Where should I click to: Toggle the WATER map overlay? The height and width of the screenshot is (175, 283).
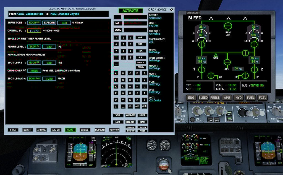(143, 127)
